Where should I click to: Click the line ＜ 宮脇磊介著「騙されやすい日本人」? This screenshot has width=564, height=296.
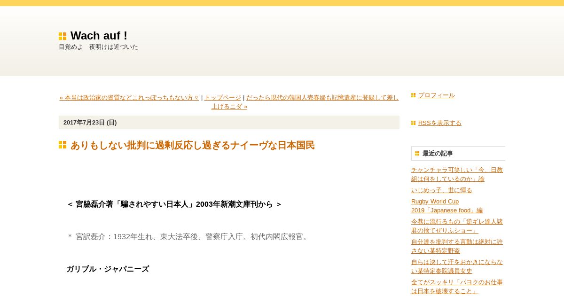[174, 204]
